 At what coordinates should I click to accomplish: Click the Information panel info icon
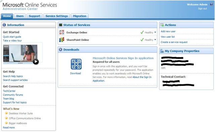click(4, 25)
